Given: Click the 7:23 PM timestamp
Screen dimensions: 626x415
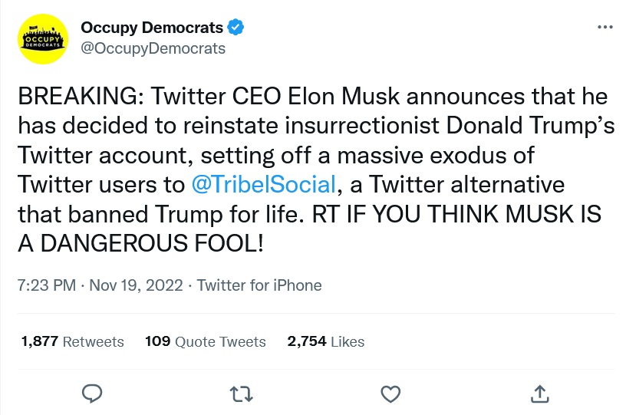Looking at the screenshot, I should pyautogui.click(x=46, y=285).
